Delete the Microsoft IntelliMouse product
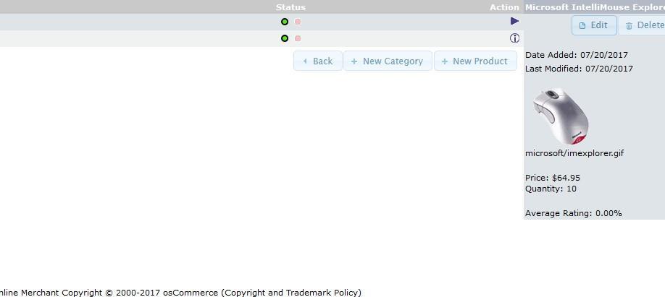This screenshot has width=665, height=297. tap(642, 25)
